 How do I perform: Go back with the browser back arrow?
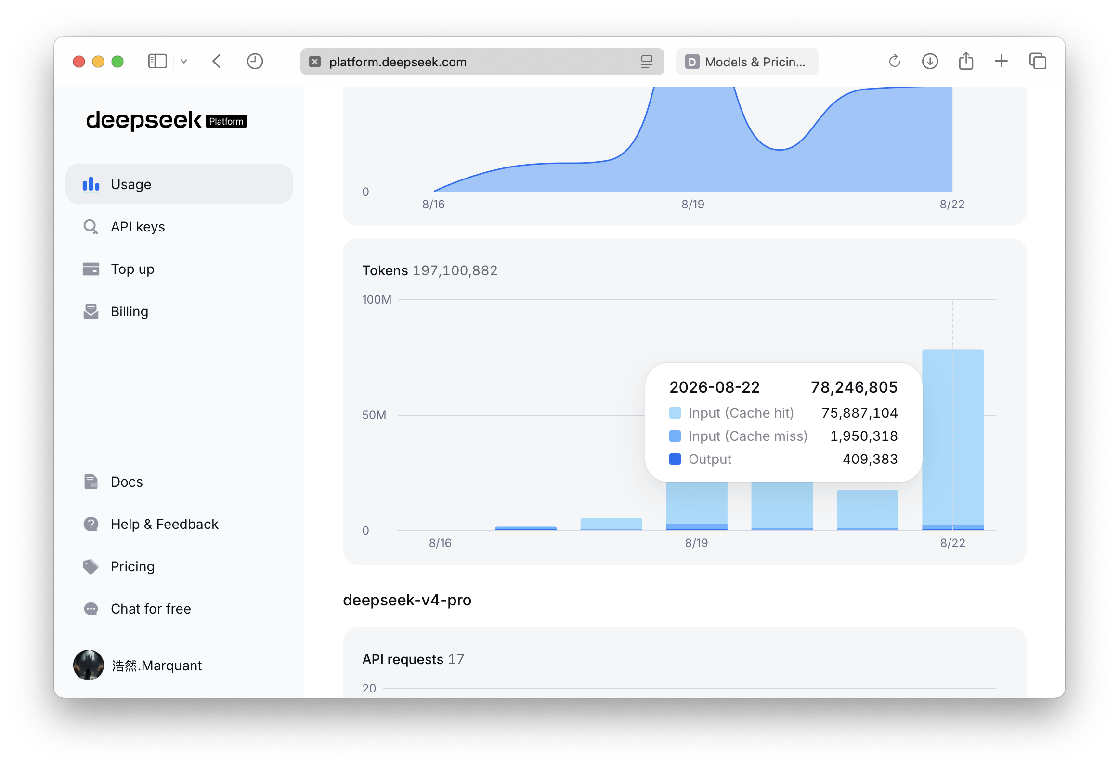[x=217, y=61]
